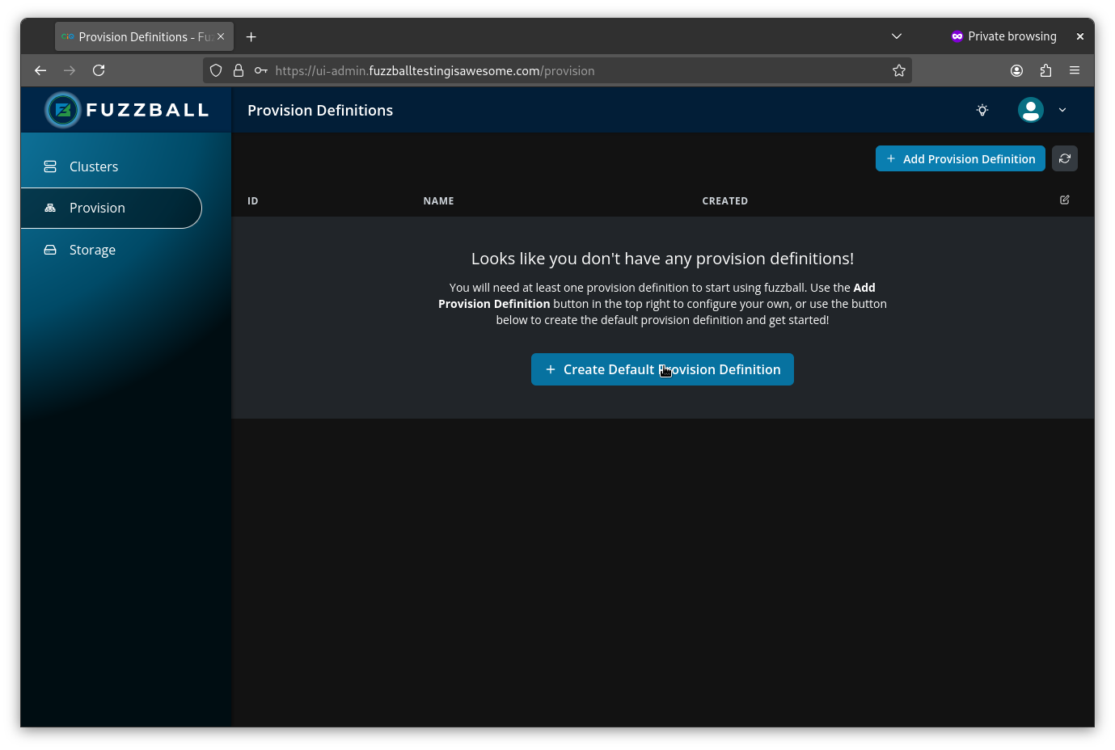
Task: Click Create Default Provision Definition button
Action: tap(662, 369)
